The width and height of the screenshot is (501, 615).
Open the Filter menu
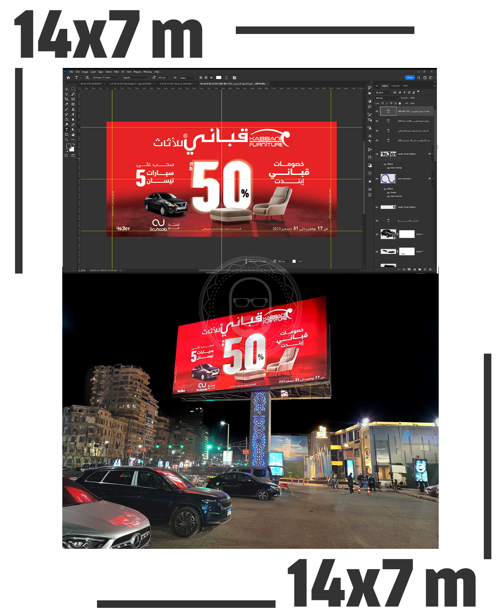116,72
